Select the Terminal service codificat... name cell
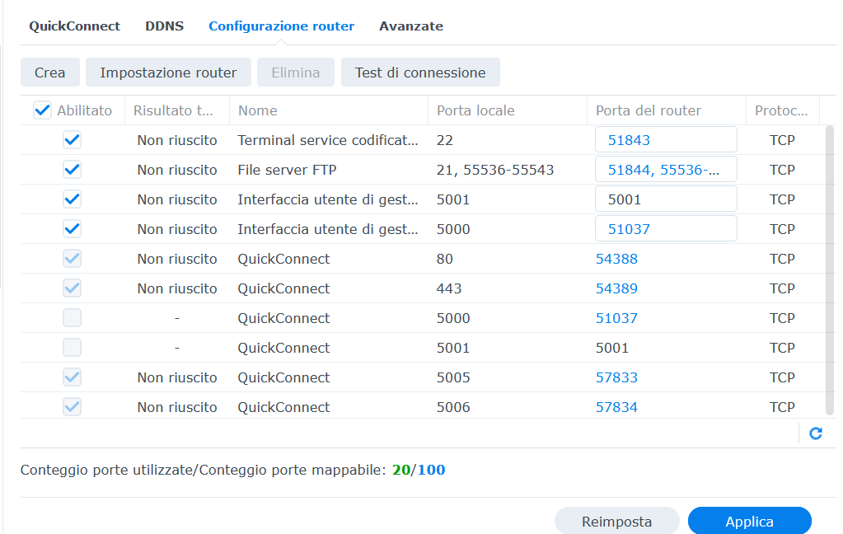This screenshot has width=843, height=534. pyautogui.click(x=328, y=140)
